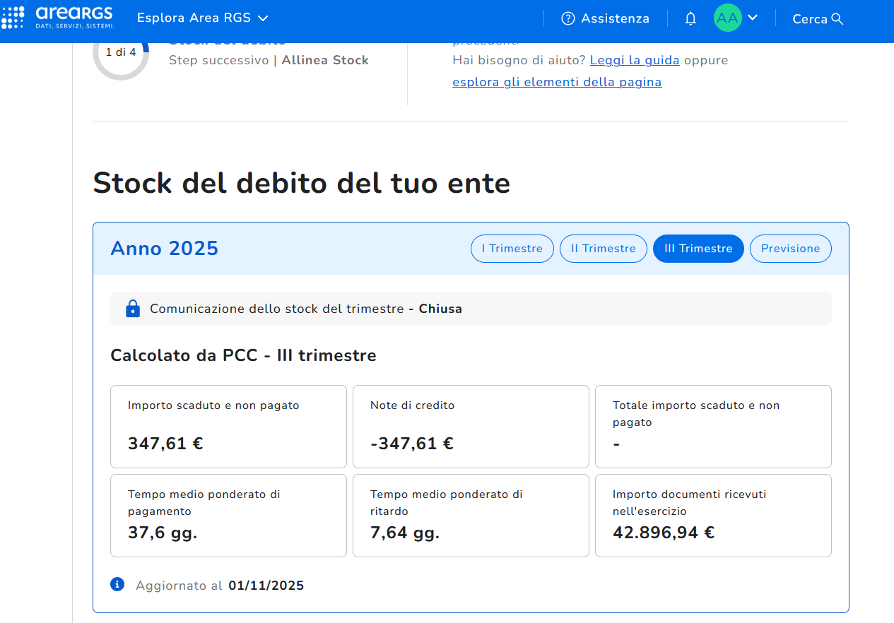Select the I Trimestre tab
The height and width of the screenshot is (623, 894).
(512, 249)
